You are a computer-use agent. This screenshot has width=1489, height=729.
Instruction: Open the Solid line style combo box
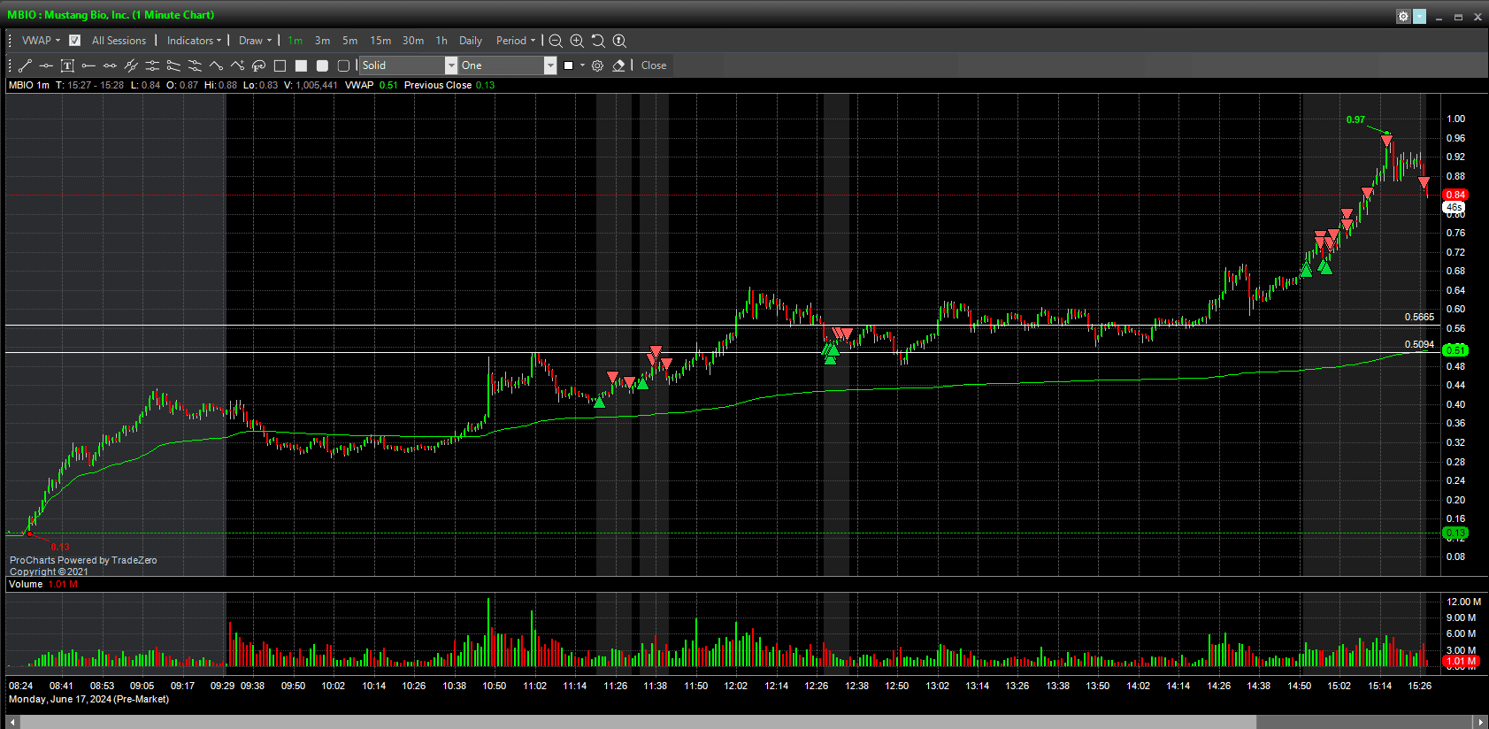click(409, 65)
